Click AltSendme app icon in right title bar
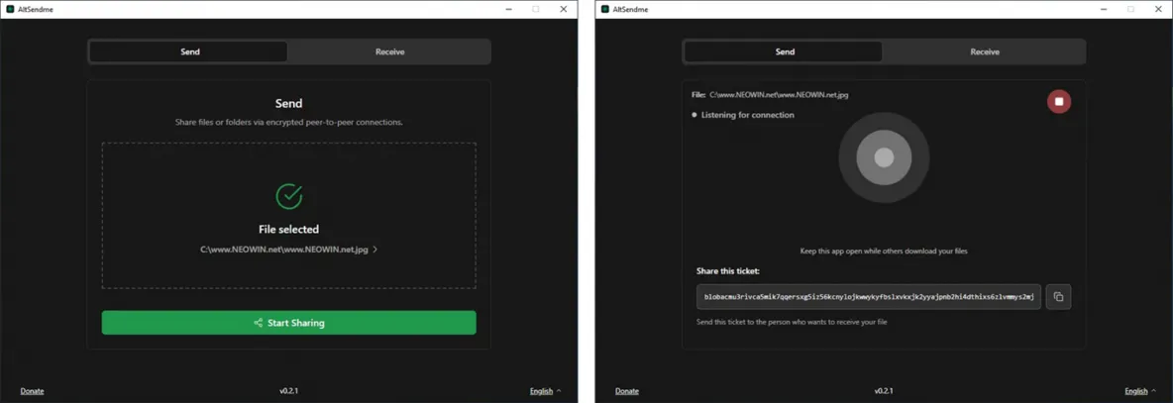The height and width of the screenshot is (403, 1173). tap(604, 9)
